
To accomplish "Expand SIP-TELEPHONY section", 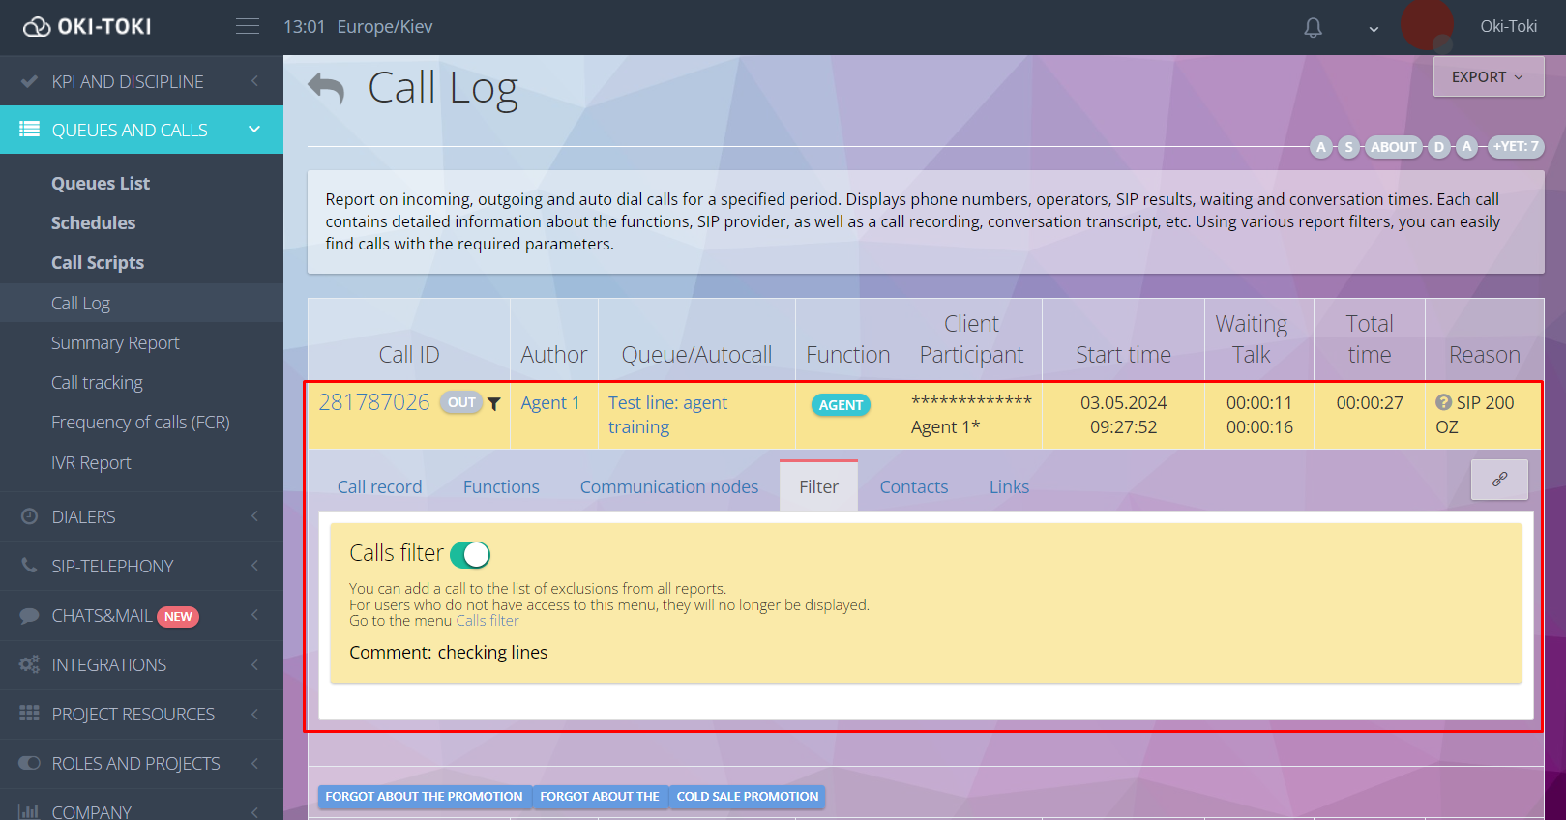I will (141, 566).
